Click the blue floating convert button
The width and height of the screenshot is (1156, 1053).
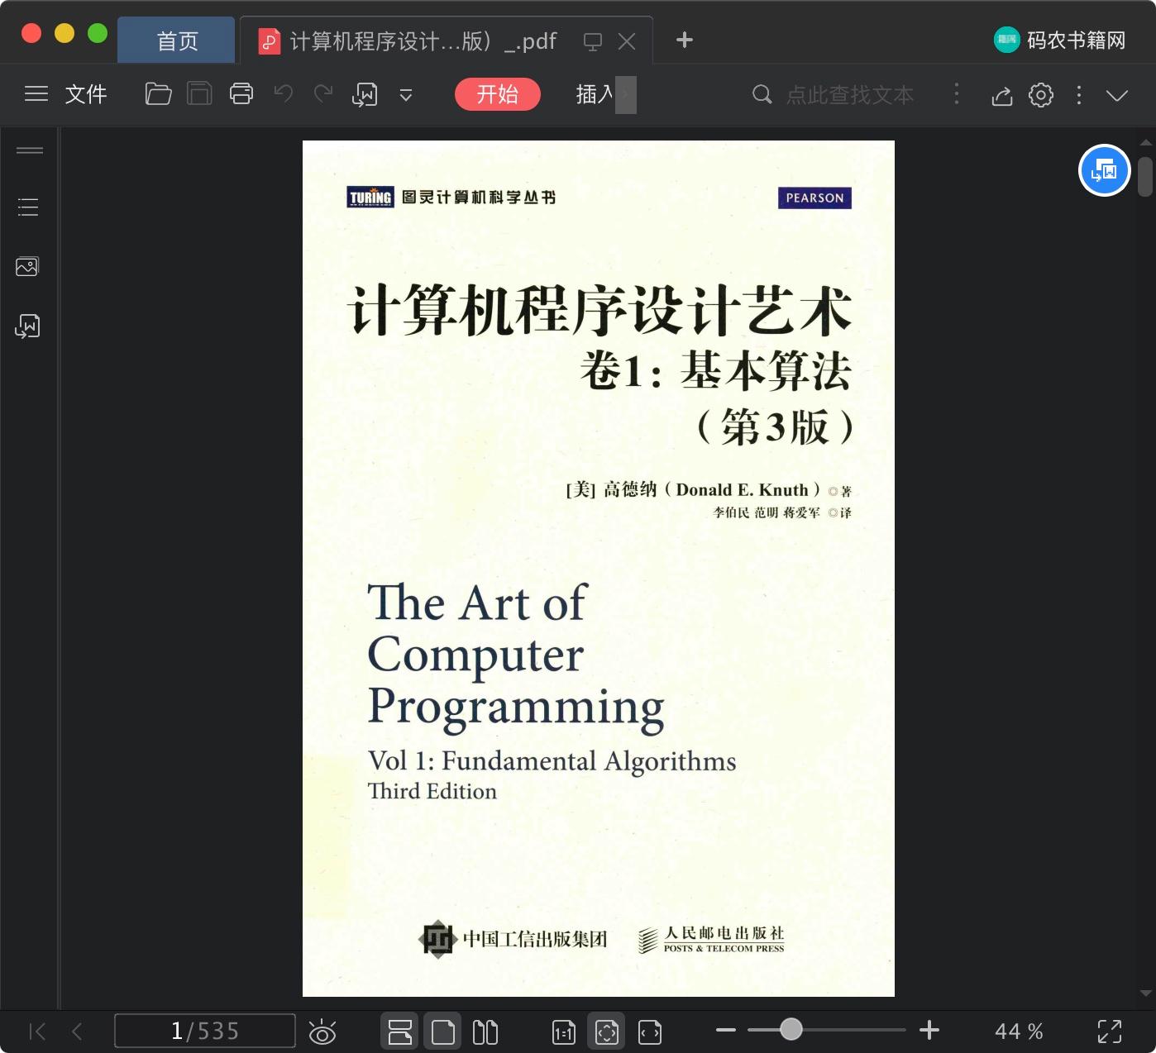(x=1105, y=170)
